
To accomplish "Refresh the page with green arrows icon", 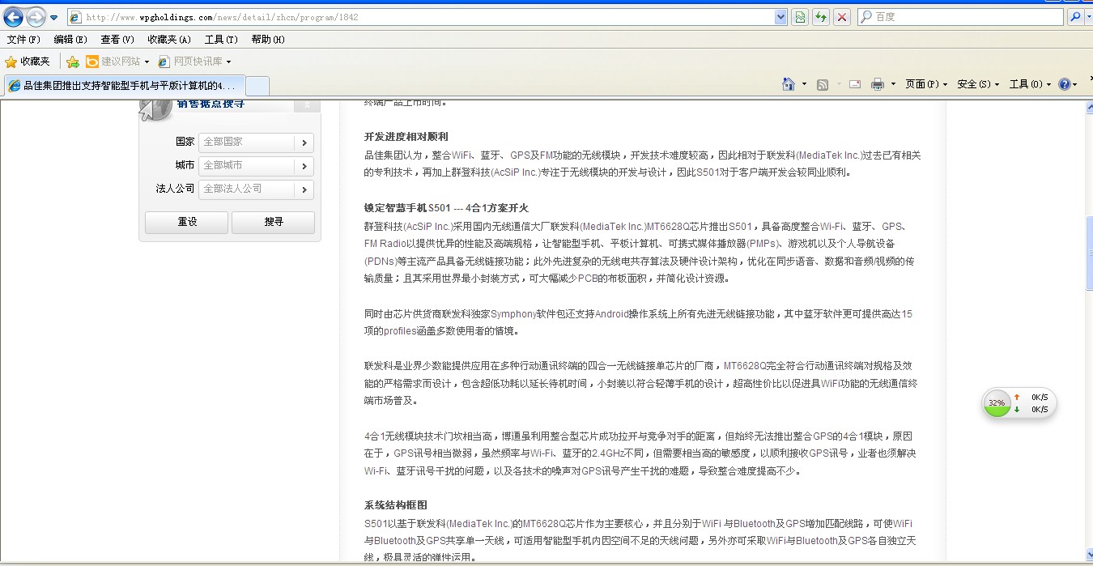I will pyautogui.click(x=821, y=17).
